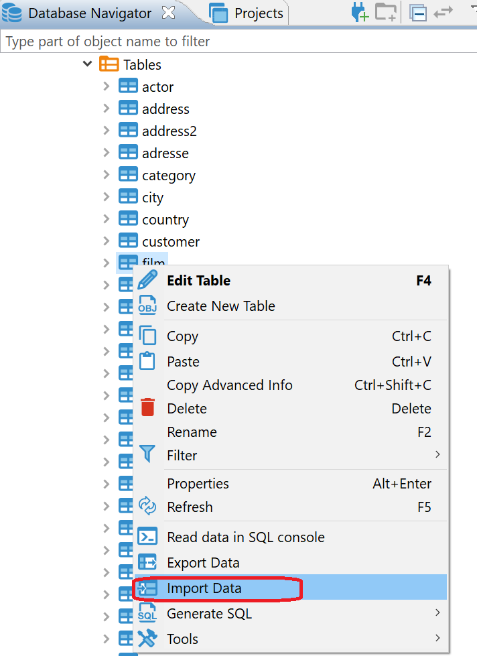The width and height of the screenshot is (477, 656).
Task: Toggle link with editor in toolbar
Action: pos(444,11)
